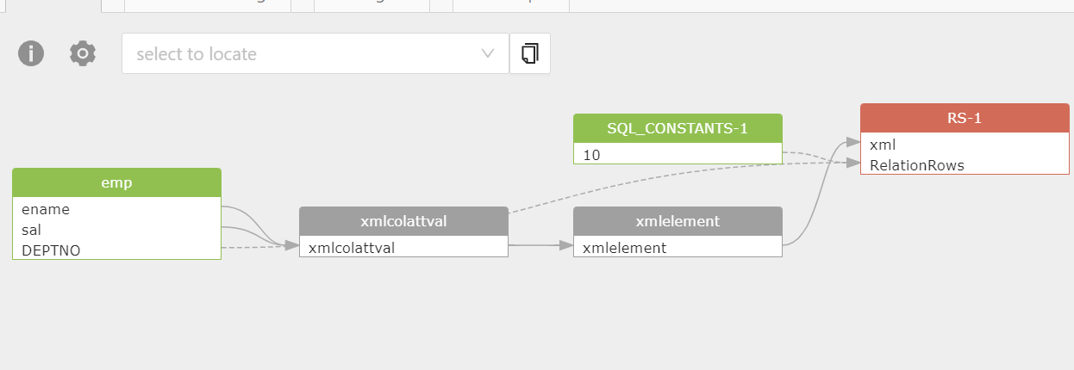Select the xmlelement column row
Image resolution: width=1074 pixels, height=370 pixels.
(677, 247)
